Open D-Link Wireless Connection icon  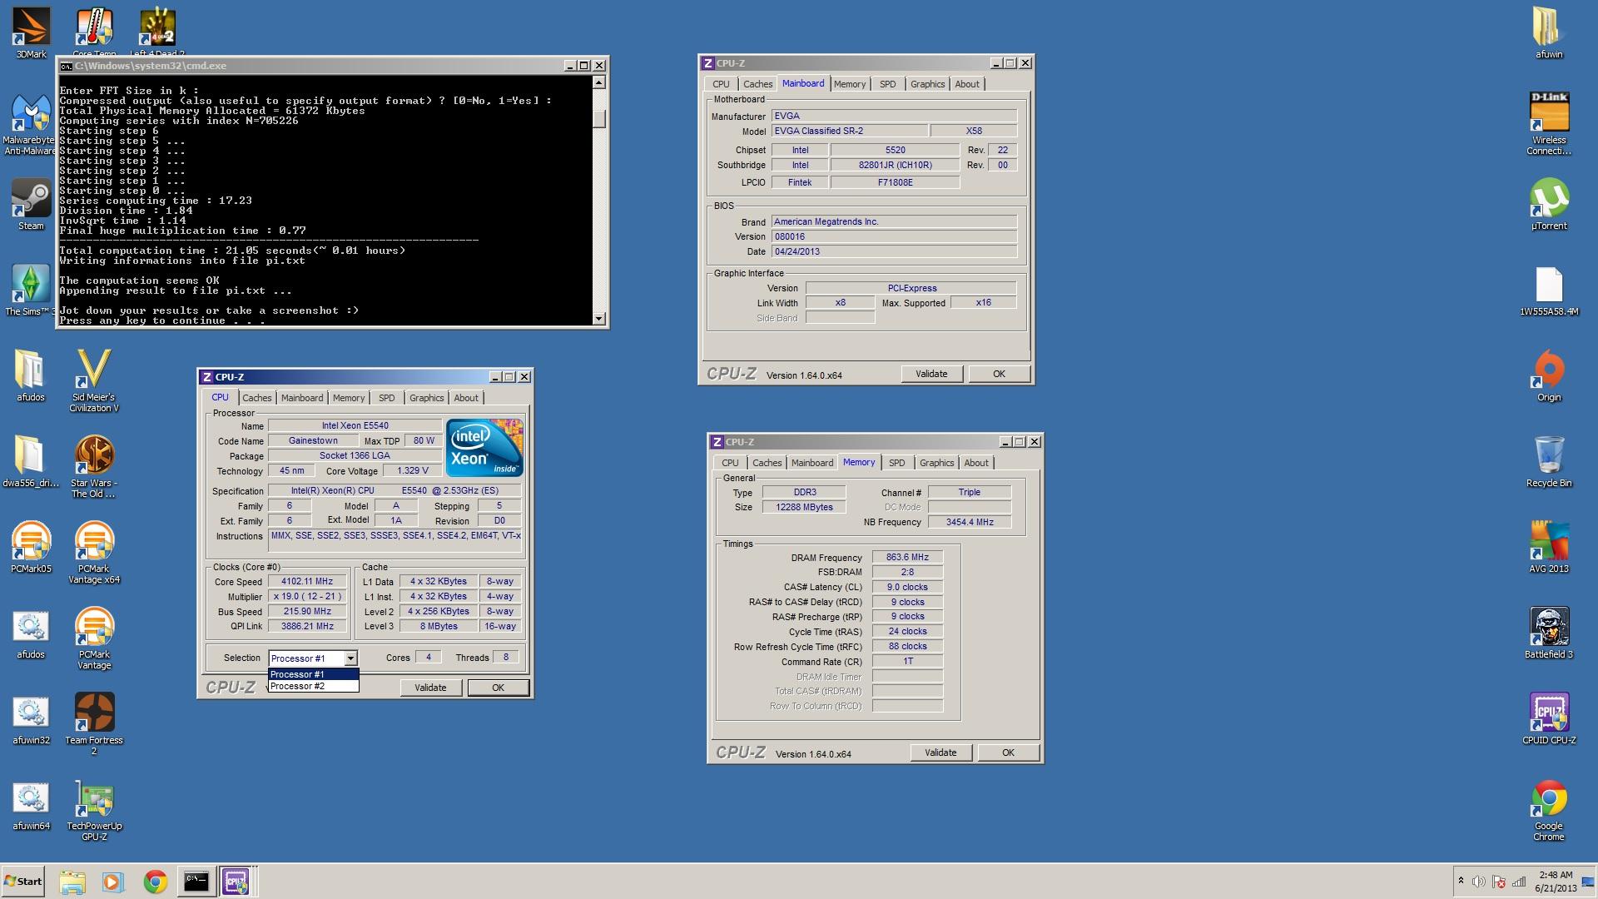(1549, 123)
